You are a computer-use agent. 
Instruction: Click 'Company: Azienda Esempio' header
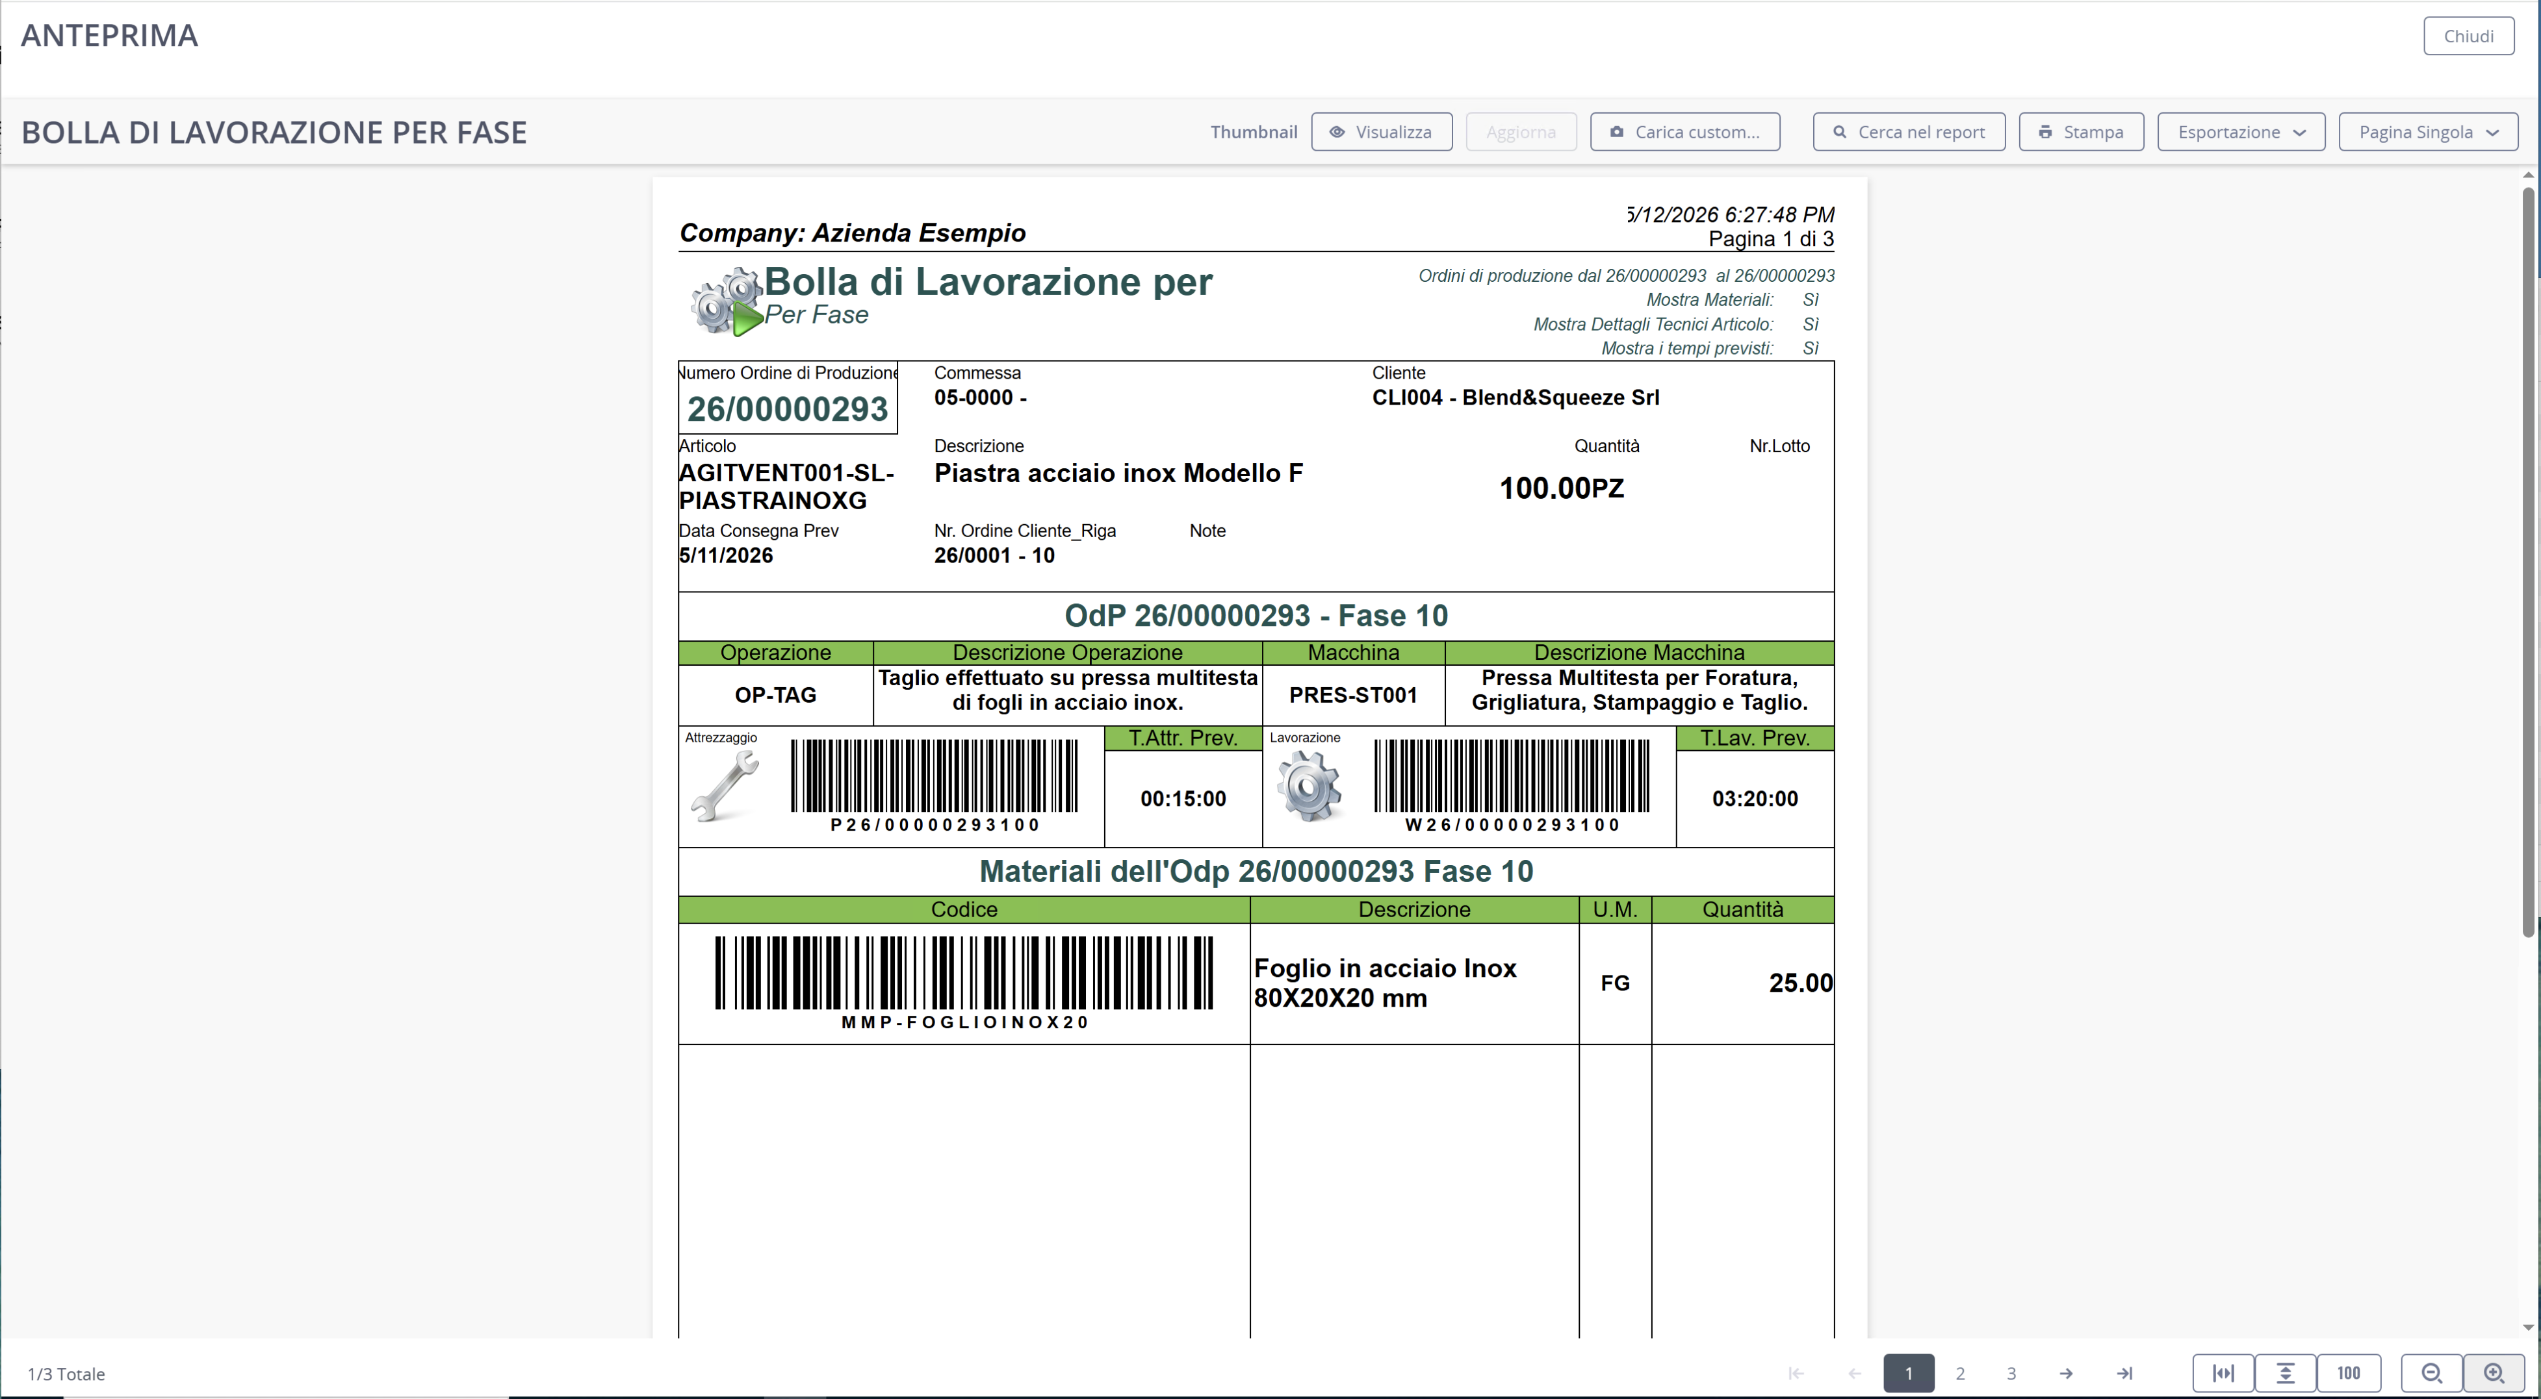coord(852,233)
